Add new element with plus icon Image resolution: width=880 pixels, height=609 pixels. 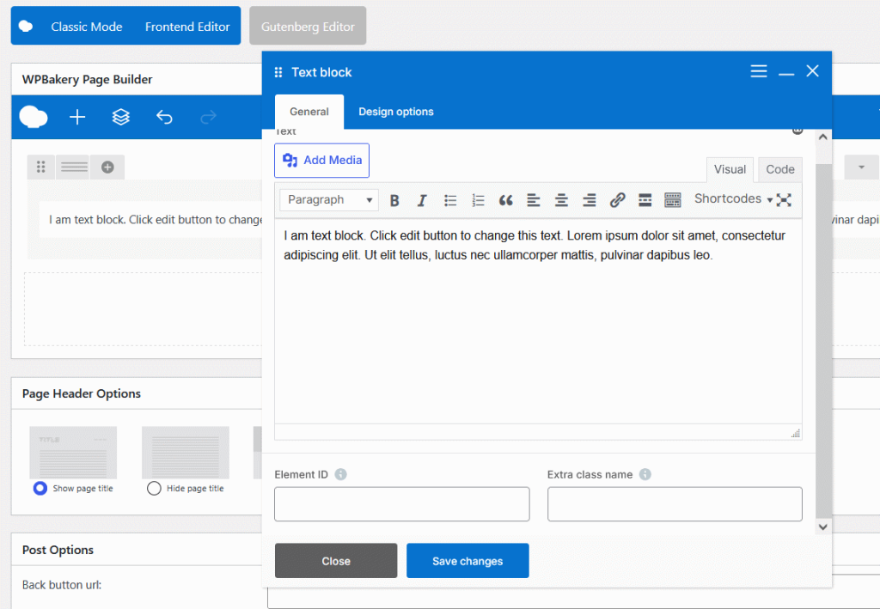pyautogui.click(x=77, y=117)
